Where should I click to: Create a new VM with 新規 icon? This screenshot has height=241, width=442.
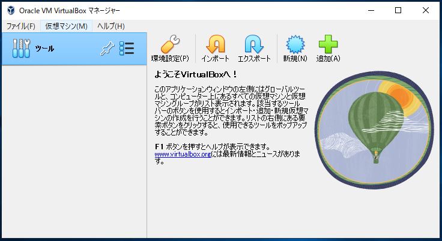click(295, 45)
